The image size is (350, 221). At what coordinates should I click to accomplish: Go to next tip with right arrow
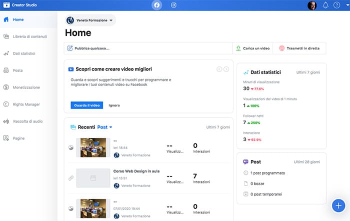226,69
